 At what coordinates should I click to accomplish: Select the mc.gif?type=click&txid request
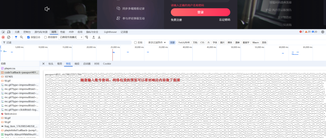(20, 110)
